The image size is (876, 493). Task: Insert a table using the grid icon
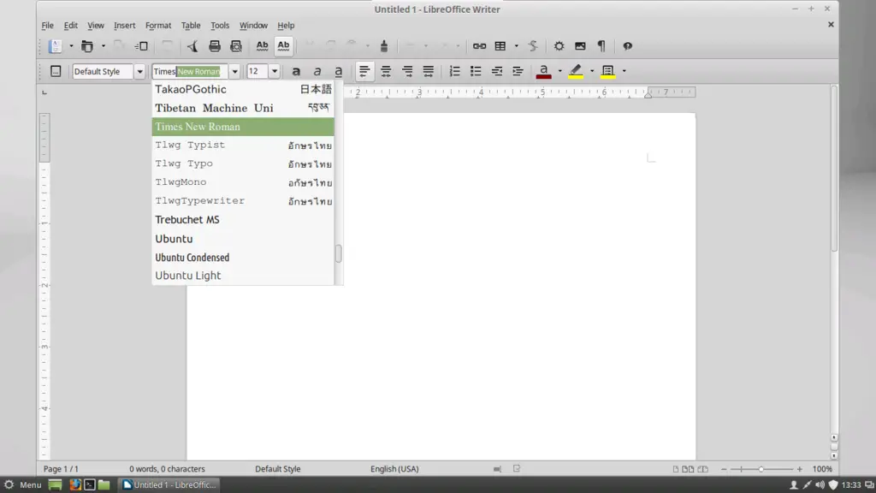pos(500,46)
